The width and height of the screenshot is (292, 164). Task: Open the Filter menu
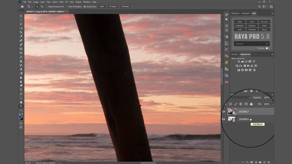(x=61, y=2)
